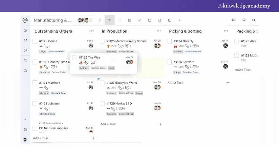279x147 pixels.
Task: Check the box for #1125 Medici Primary School
Action: tap(102, 41)
